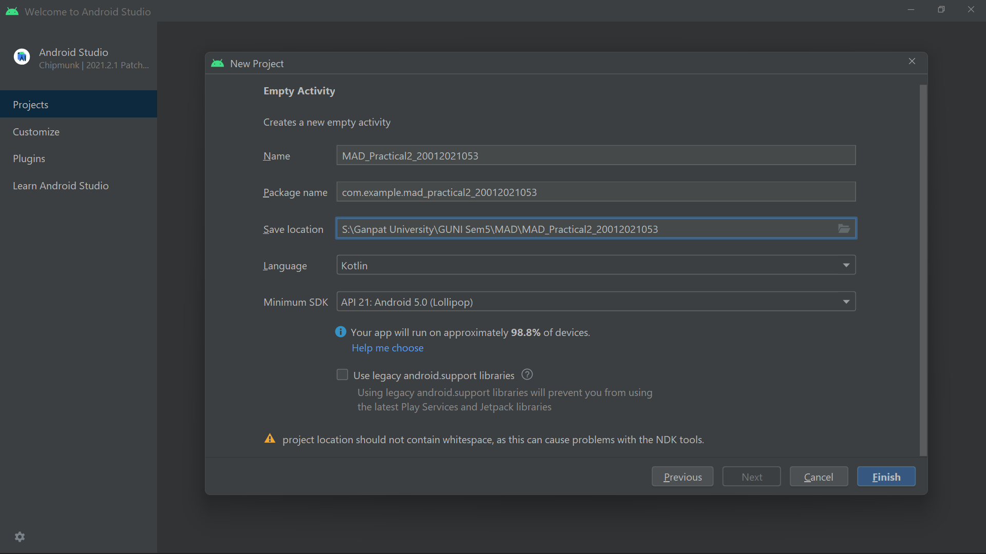The image size is (986, 554).
Task: Click the yellow warning triangle icon
Action: tap(270, 439)
